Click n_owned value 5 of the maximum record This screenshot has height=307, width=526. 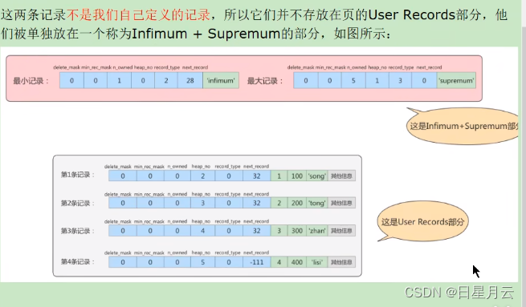coord(353,80)
